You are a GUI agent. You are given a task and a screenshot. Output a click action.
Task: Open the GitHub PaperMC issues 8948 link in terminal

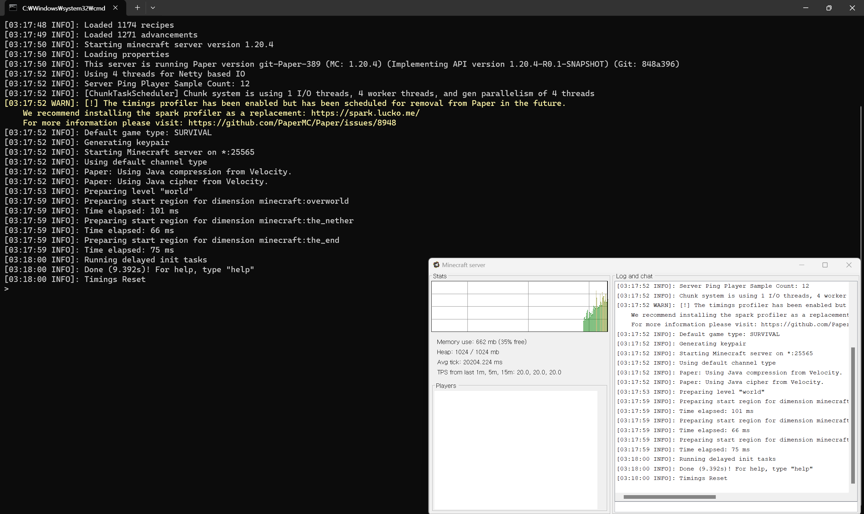tap(292, 123)
